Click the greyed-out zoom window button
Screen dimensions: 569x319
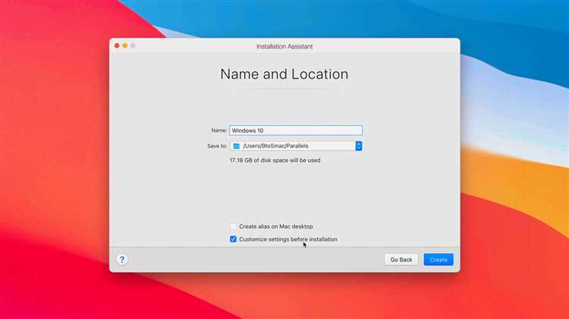click(133, 45)
